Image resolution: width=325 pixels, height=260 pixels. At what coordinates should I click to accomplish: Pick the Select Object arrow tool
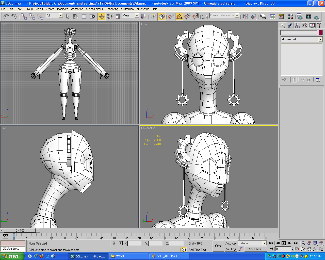(68, 17)
